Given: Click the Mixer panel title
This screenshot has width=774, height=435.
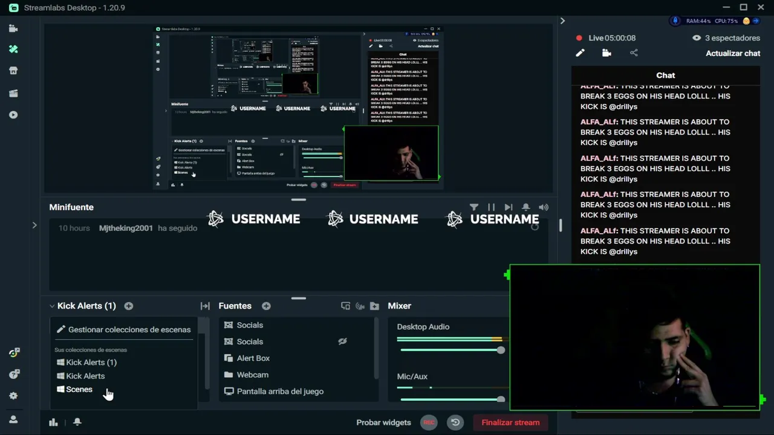Looking at the screenshot, I should [x=399, y=306].
